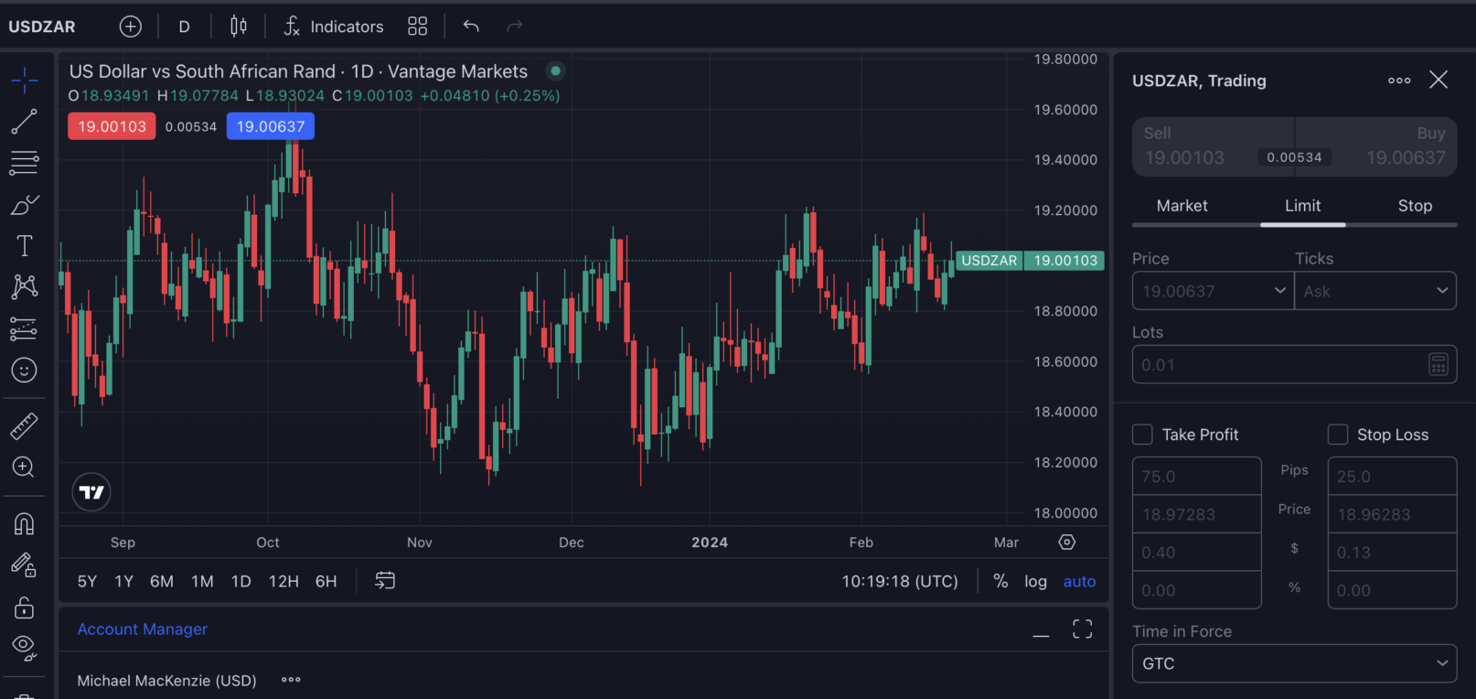The height and width of the screenshot is (699, 1476).
Task: Set chart range to 5Y
Action: (87, 581)
